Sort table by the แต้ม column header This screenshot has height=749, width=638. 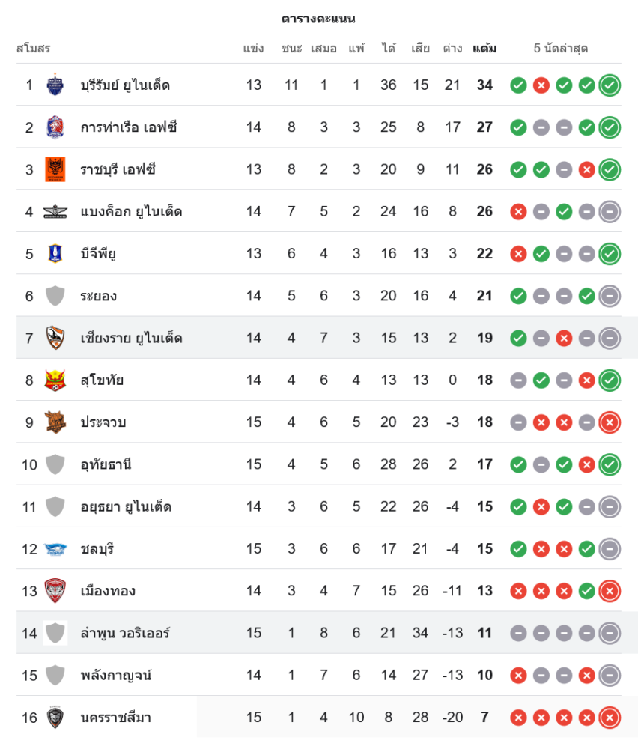click(x=484, y=49)
